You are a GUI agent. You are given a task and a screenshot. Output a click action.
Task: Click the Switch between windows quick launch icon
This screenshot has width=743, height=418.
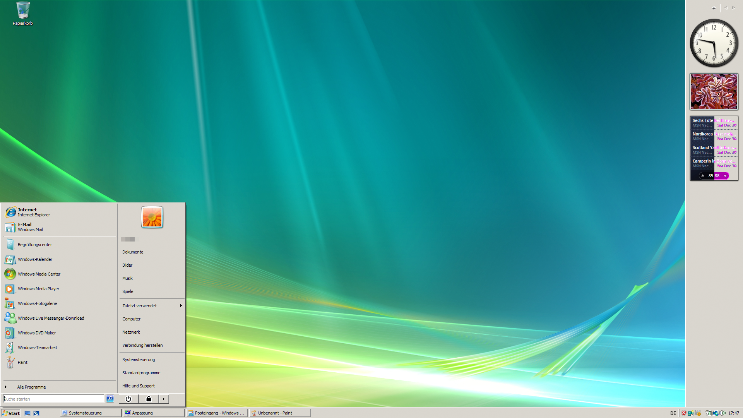coord(36,413)
